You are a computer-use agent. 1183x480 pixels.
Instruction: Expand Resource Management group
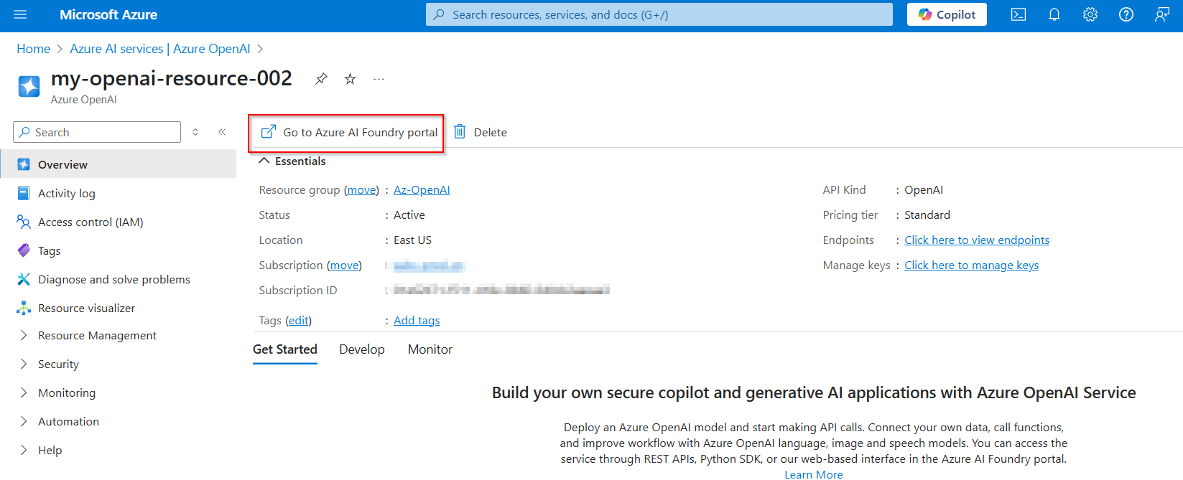[24, 335]
